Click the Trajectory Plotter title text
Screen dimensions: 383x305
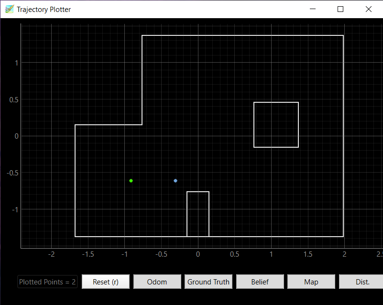44,10
